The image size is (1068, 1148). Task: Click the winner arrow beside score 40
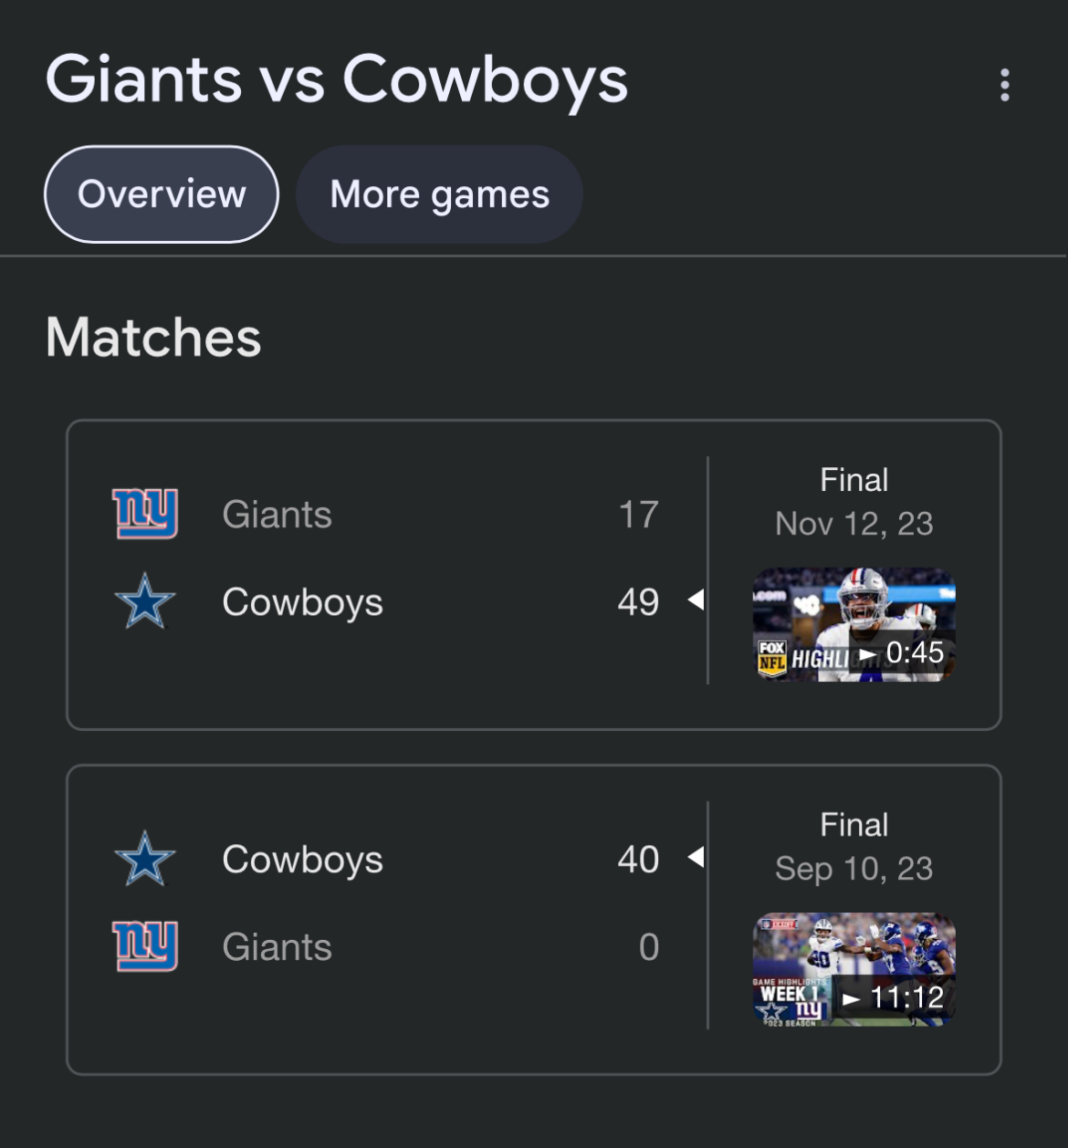696,858
